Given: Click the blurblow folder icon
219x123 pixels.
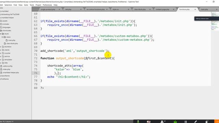Looking at the screenshot, I should point(3,47).
